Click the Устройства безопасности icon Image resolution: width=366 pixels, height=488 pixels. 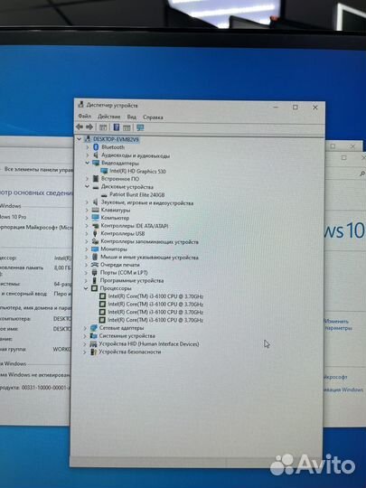tap(93, 352)
